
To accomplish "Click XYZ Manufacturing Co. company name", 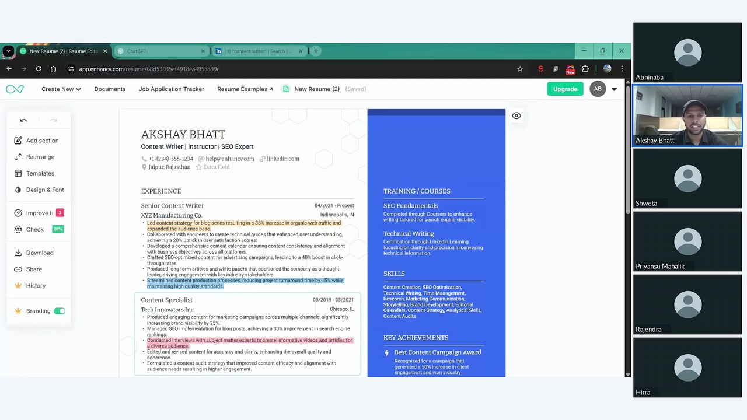I will click(x=172, y=215).
